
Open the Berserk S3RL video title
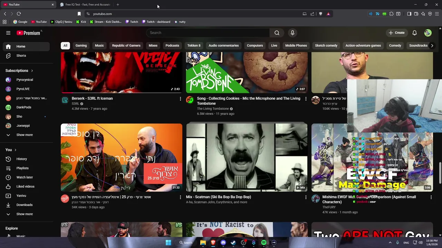[92, 99]
